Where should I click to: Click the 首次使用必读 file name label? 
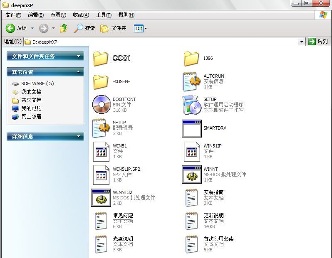[x=218, y=239]
